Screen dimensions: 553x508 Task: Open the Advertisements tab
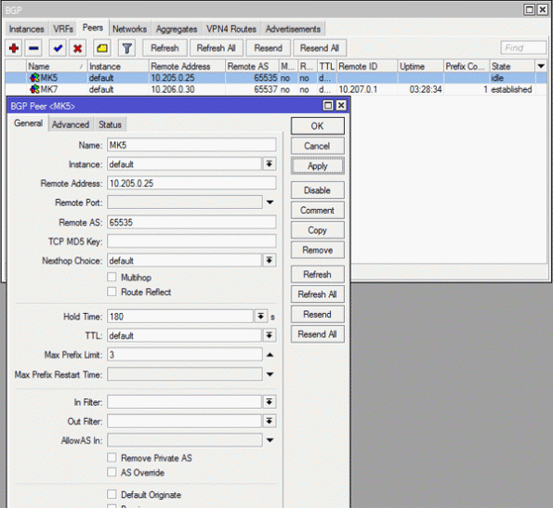point(293,29)
